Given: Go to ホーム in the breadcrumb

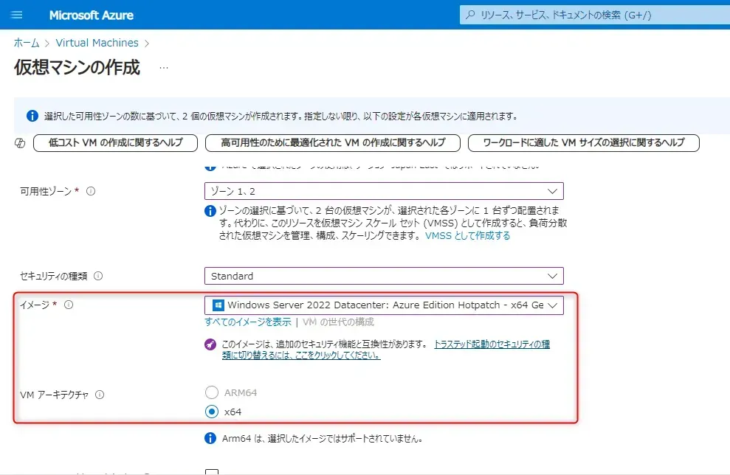Looking at the screenshot, I should [27, 43].
